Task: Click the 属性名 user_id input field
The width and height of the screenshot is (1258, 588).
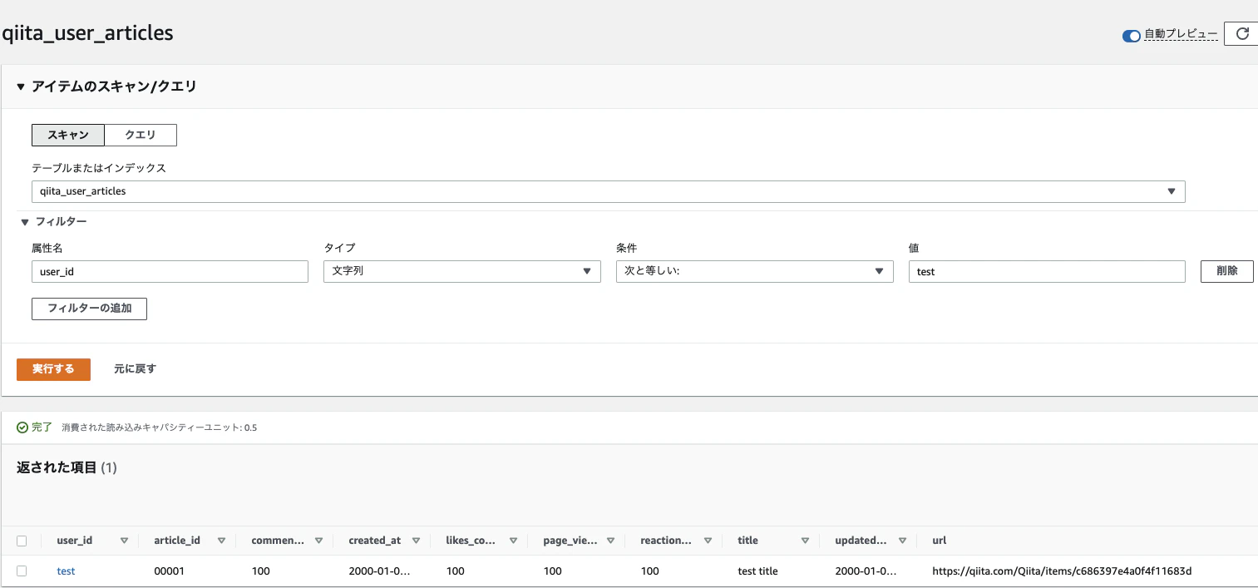Action: [170, 271]
